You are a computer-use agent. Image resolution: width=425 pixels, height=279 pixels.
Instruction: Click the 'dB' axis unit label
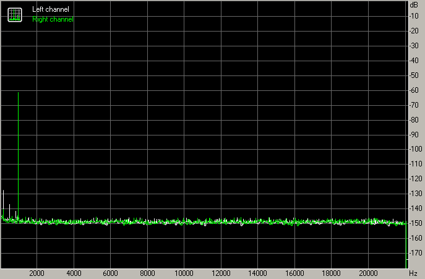pyautogui.click(x=414, y=4)
